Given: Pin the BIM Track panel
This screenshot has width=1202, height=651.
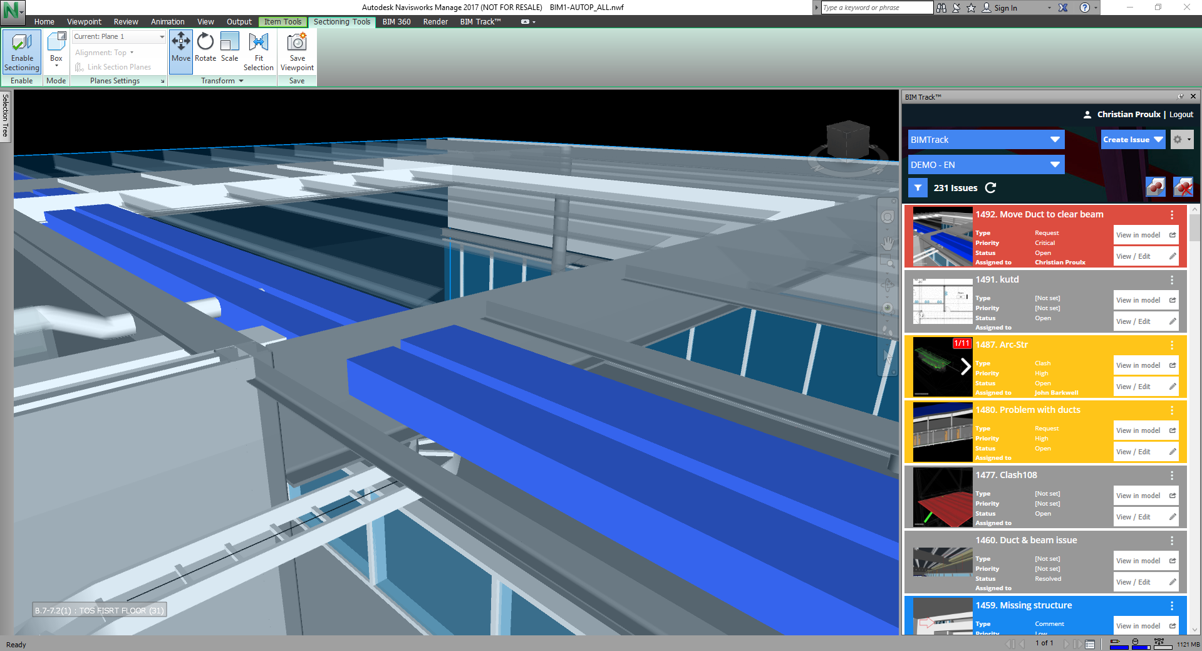Looking at the screenshot, I should tap(1181, 96).
